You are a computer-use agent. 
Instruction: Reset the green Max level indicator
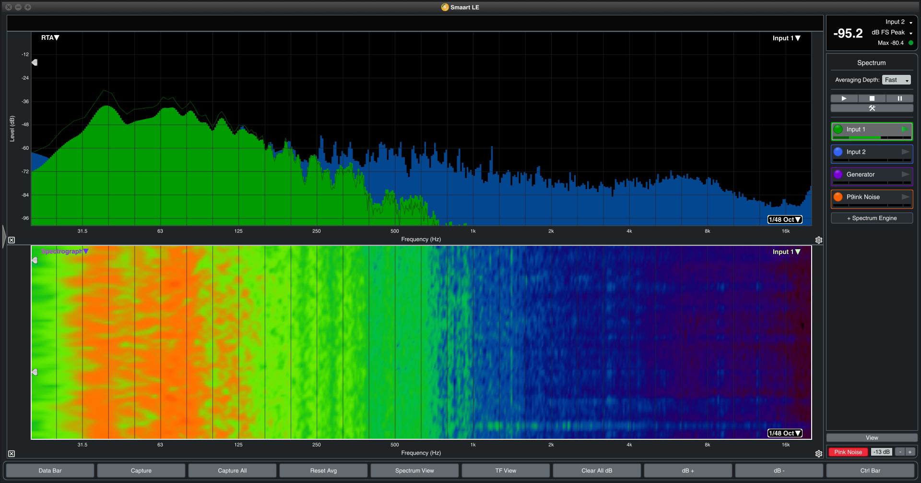tap(911, 43)
